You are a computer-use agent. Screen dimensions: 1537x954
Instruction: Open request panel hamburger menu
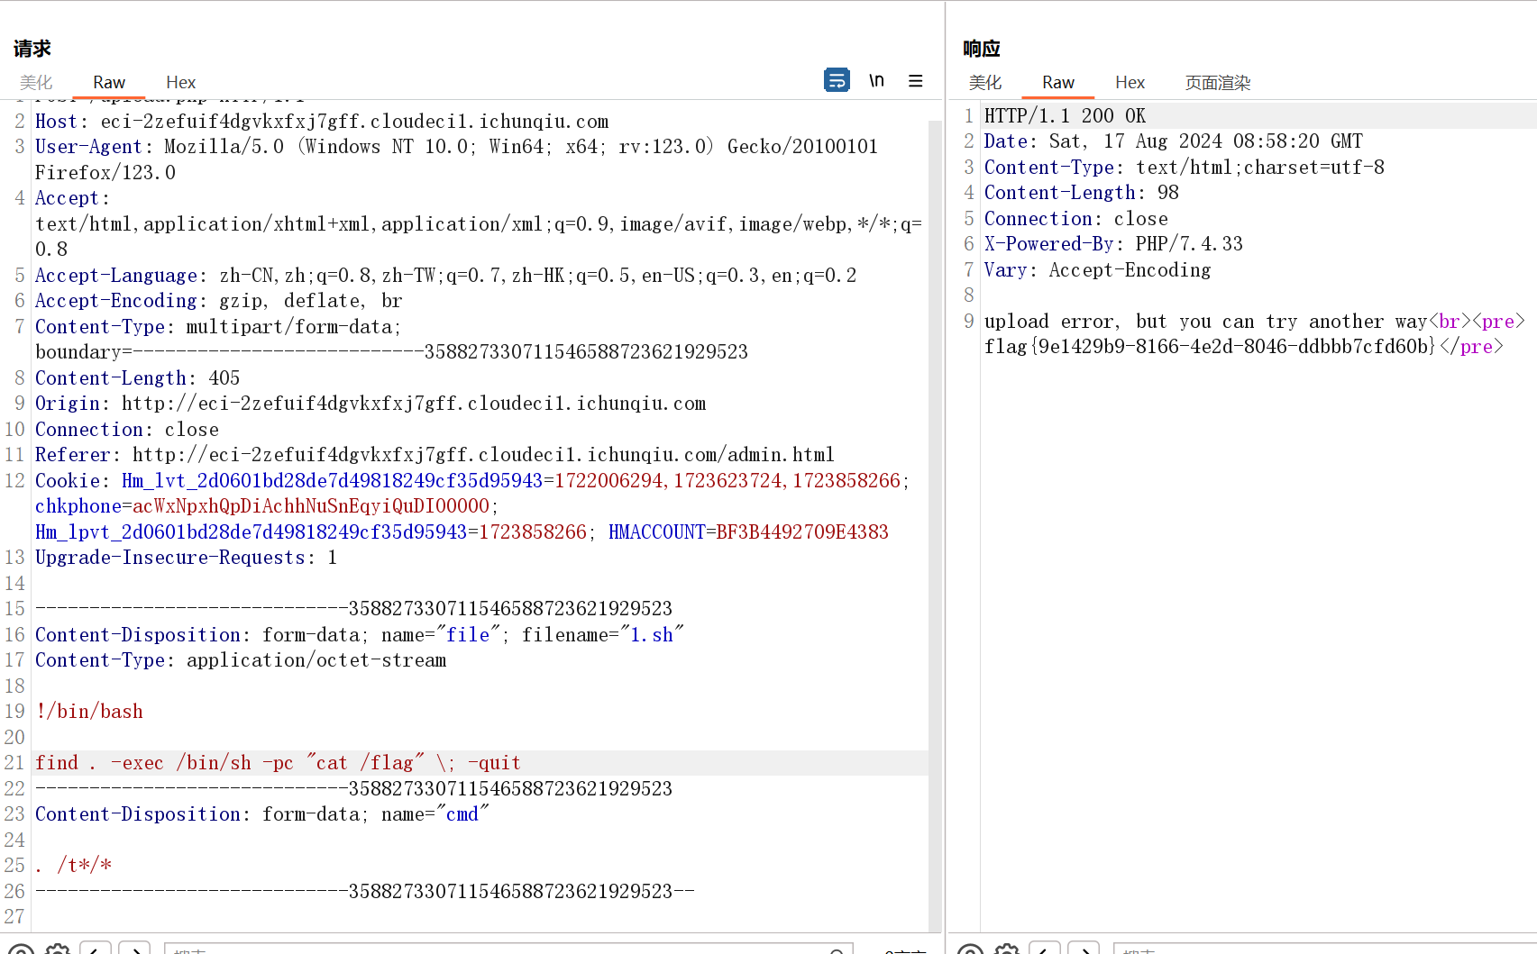(x=915, y=80)
